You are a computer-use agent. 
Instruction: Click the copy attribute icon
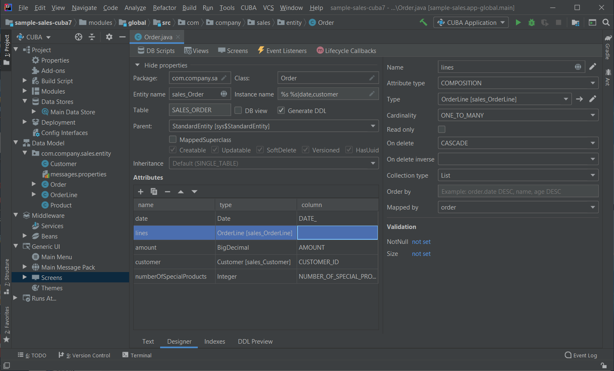tap(154, 191)
